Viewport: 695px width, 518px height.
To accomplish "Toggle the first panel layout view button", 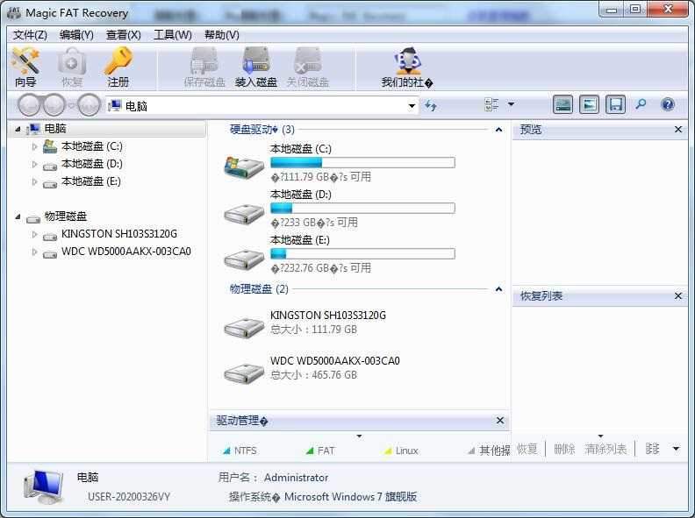I will pos(563,105).
